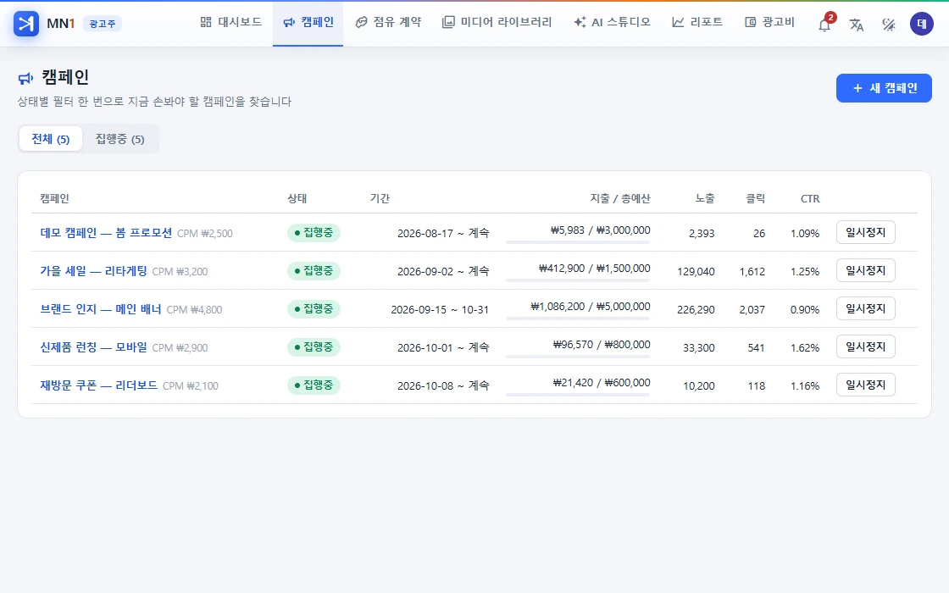This screenshot has height=593, width=949.
Task: Go to 대시보드 tab
Action: [x=230, y=22]
